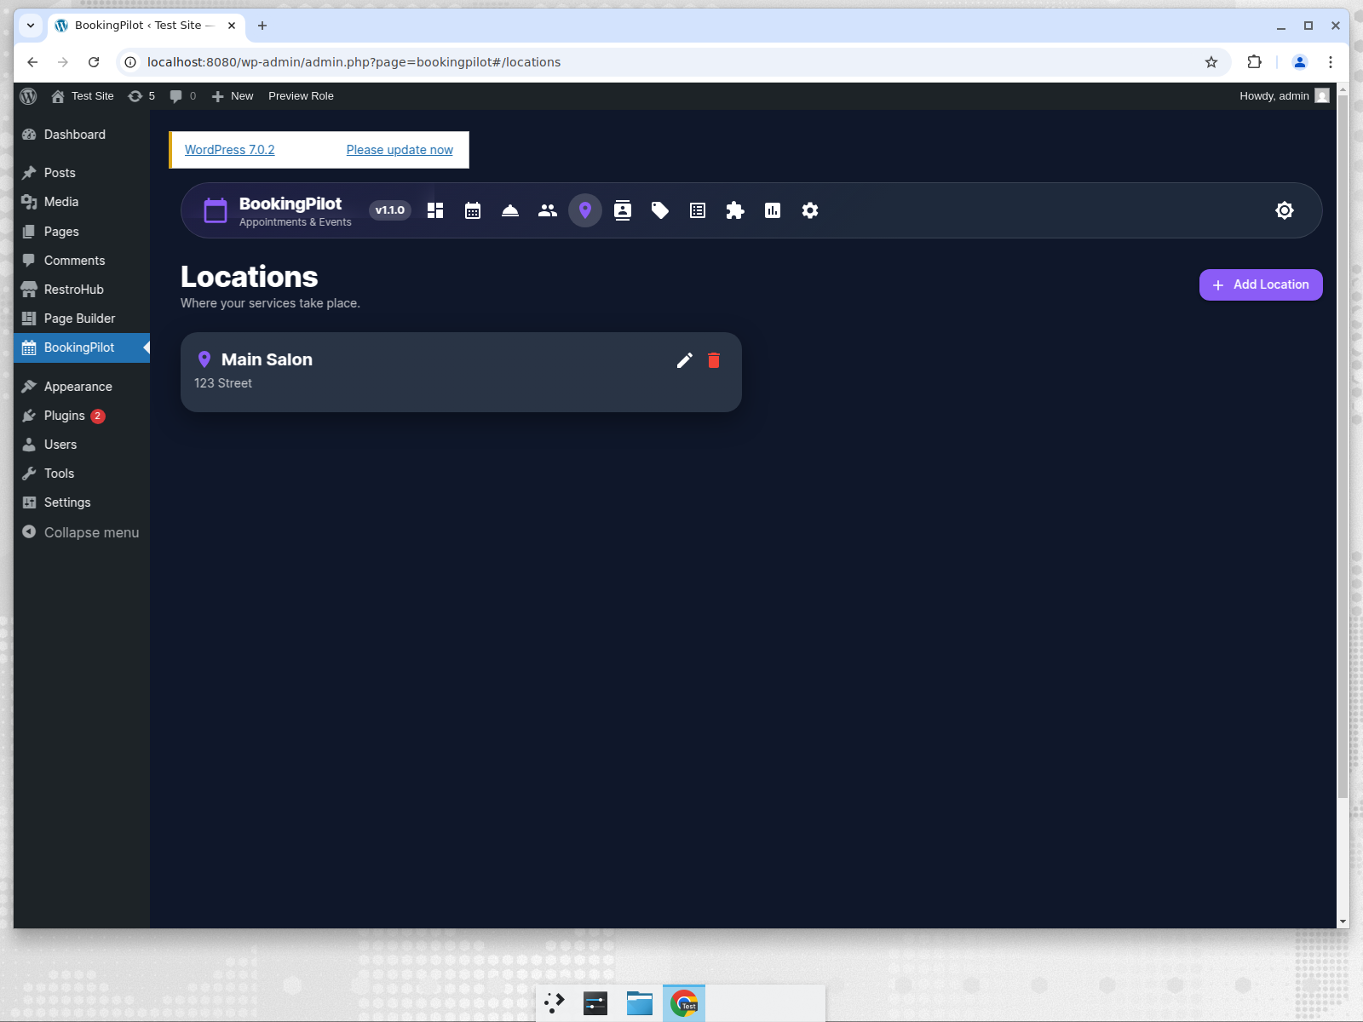Open the Chrome three-dot menu
The image size is (1363, 1022).
click(x=1331, y=62)
